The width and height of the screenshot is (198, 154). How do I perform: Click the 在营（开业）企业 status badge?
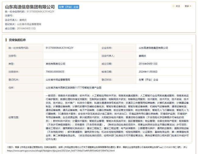click(69, 7)
